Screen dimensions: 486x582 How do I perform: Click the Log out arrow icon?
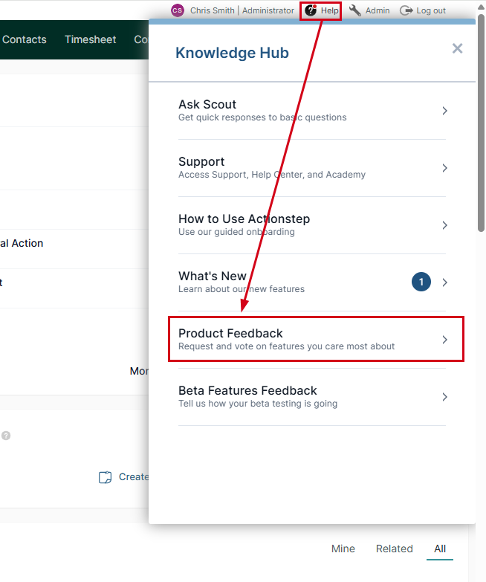[406, 10]
